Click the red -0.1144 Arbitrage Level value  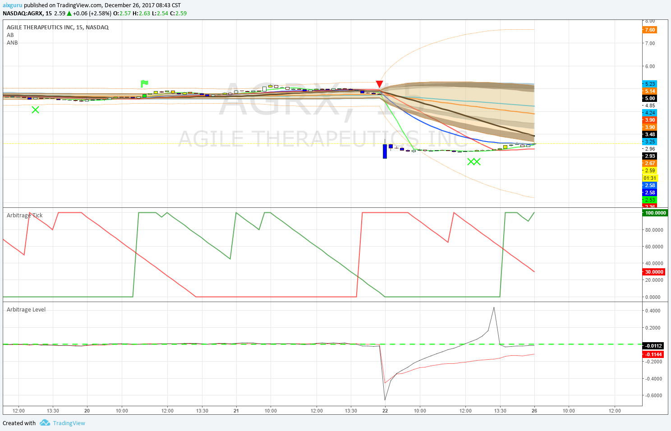(653, 354)
